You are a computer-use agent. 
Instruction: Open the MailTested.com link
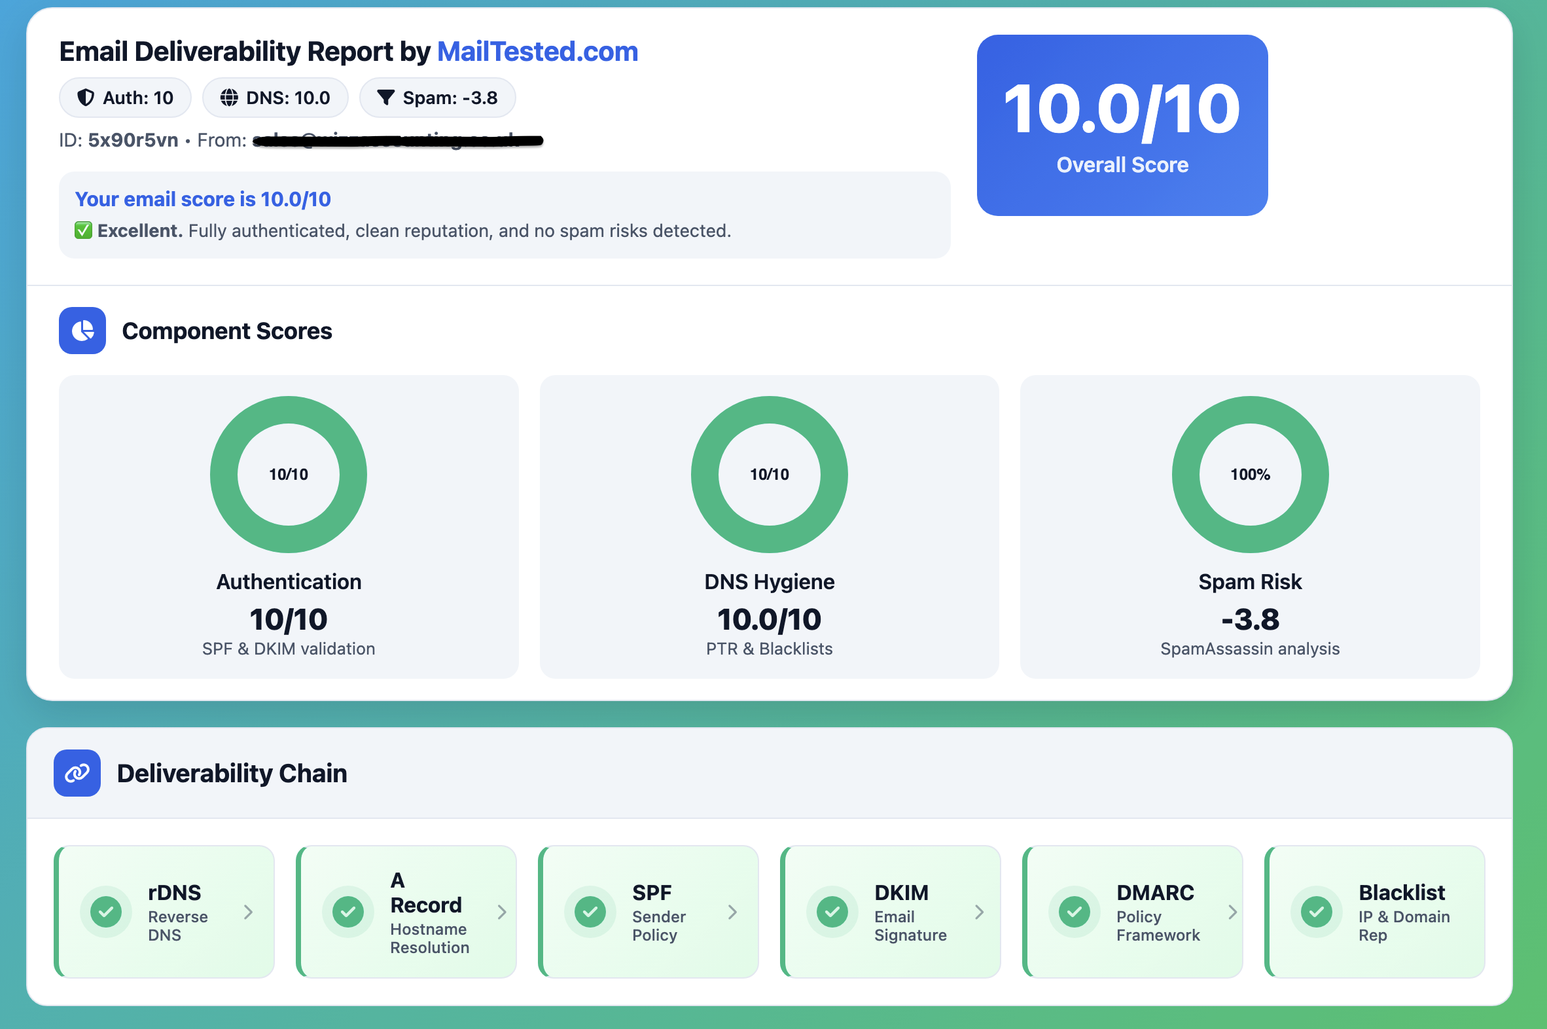coord(537,51)
